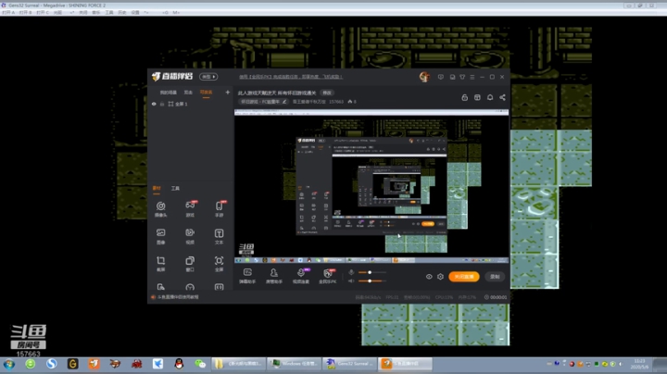Select the second scene tab in sidebar

click(x=188, y=93)
